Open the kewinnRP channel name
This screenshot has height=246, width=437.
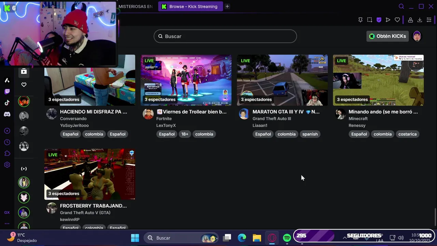pos(70,219)
